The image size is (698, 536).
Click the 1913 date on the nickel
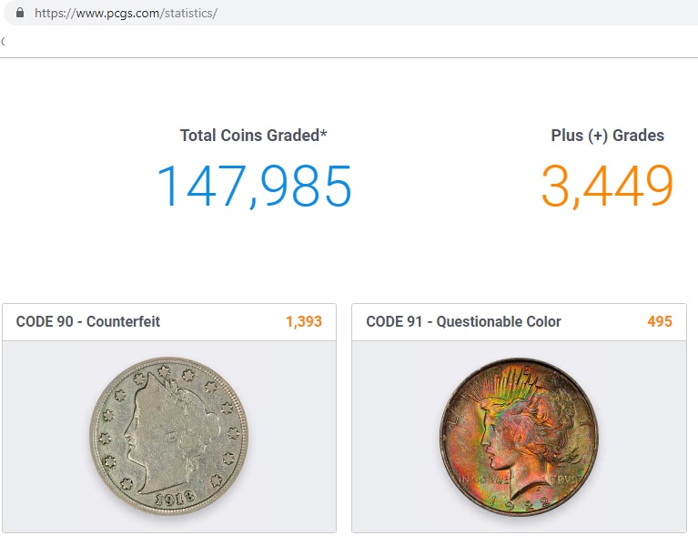coord(175,498)
